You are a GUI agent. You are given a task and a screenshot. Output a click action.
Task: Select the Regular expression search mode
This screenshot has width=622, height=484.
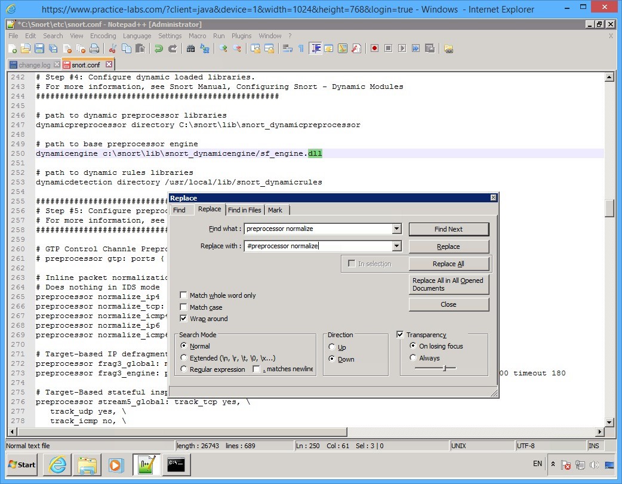(x=184, y=369)
